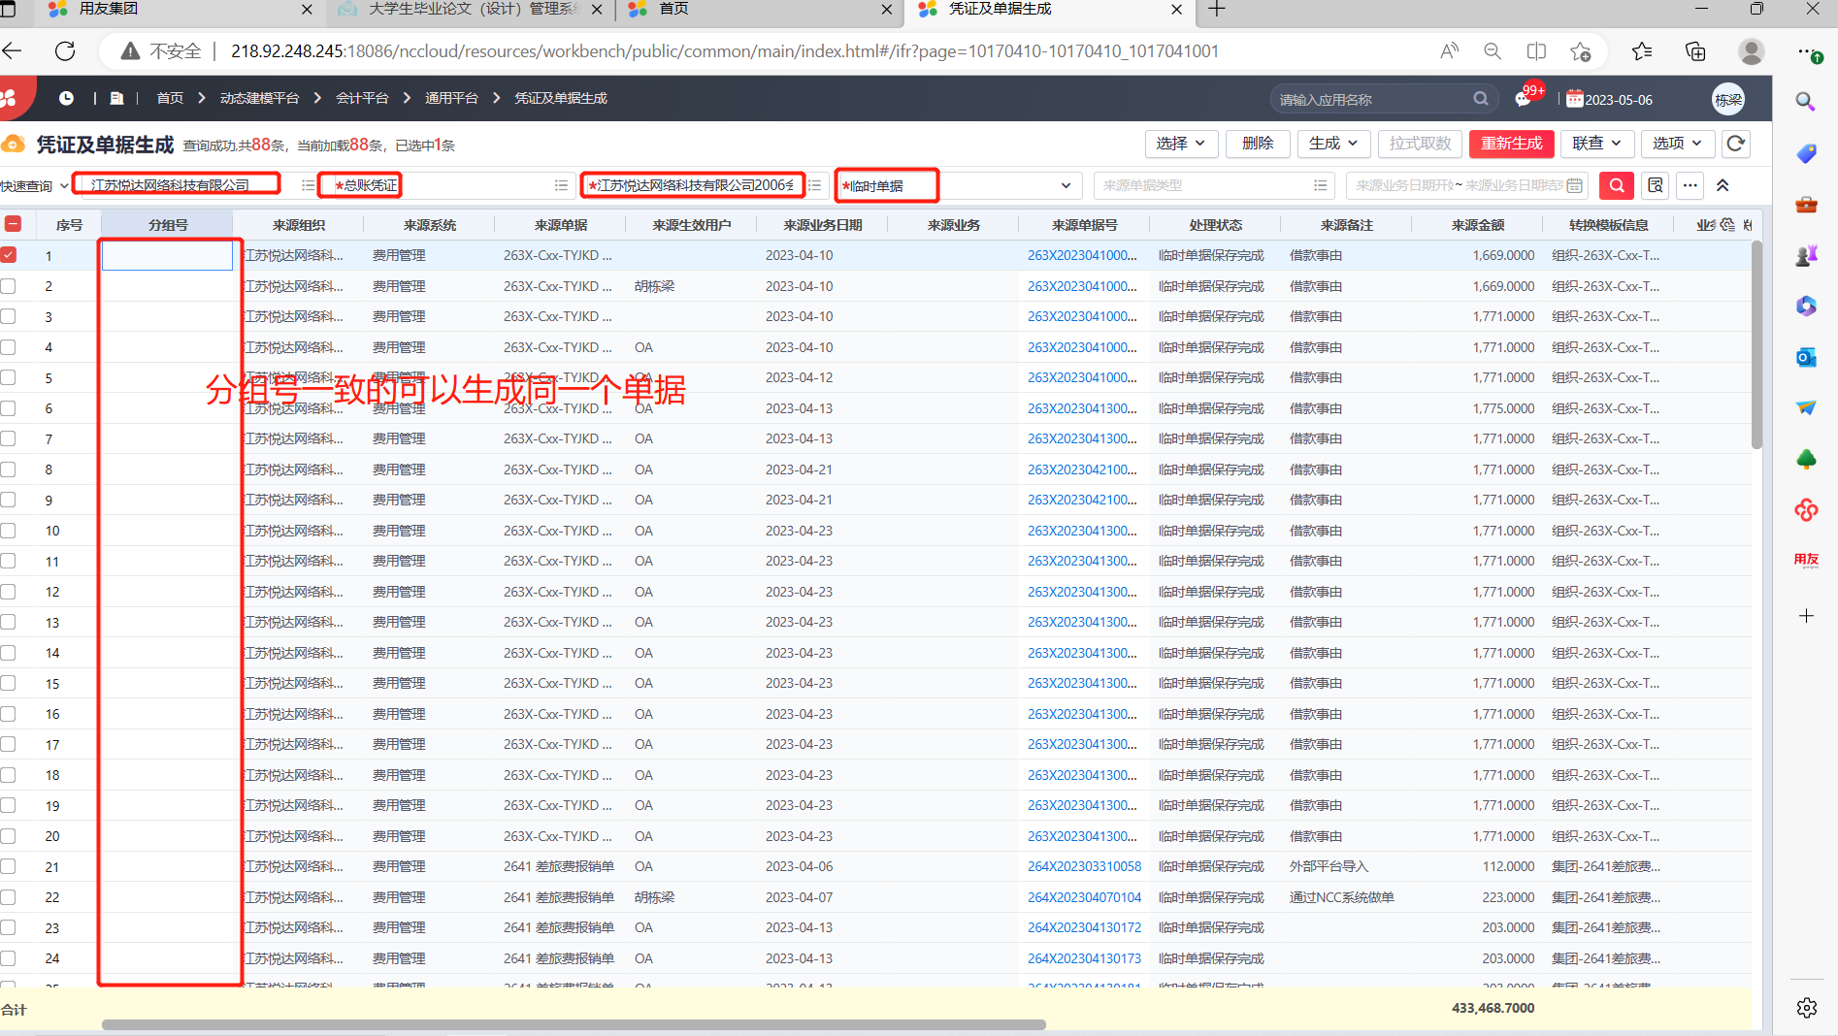Open the 临时单据 status dropdown arrow
1838x1036 pixels.
coord(1066,185)
